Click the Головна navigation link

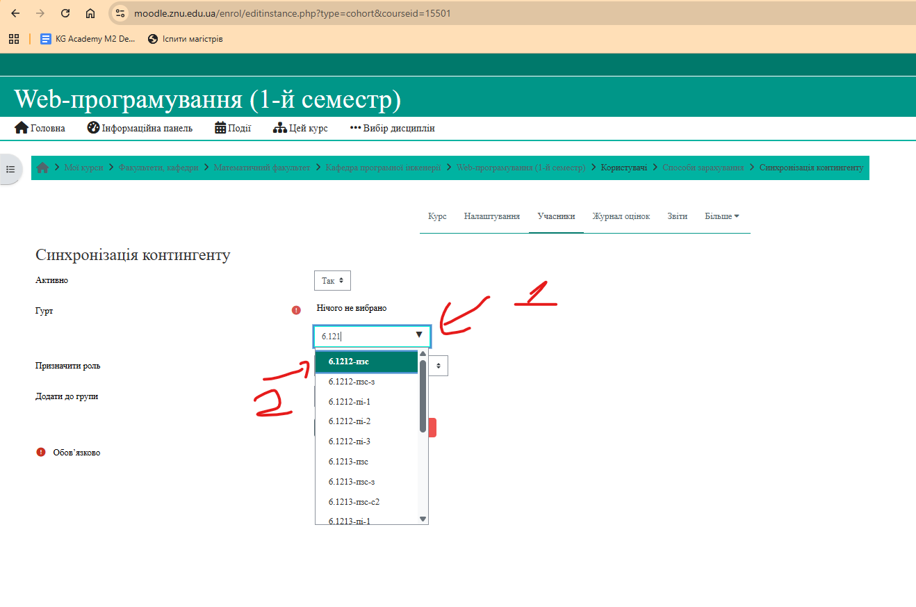click(x=40, y=128)
